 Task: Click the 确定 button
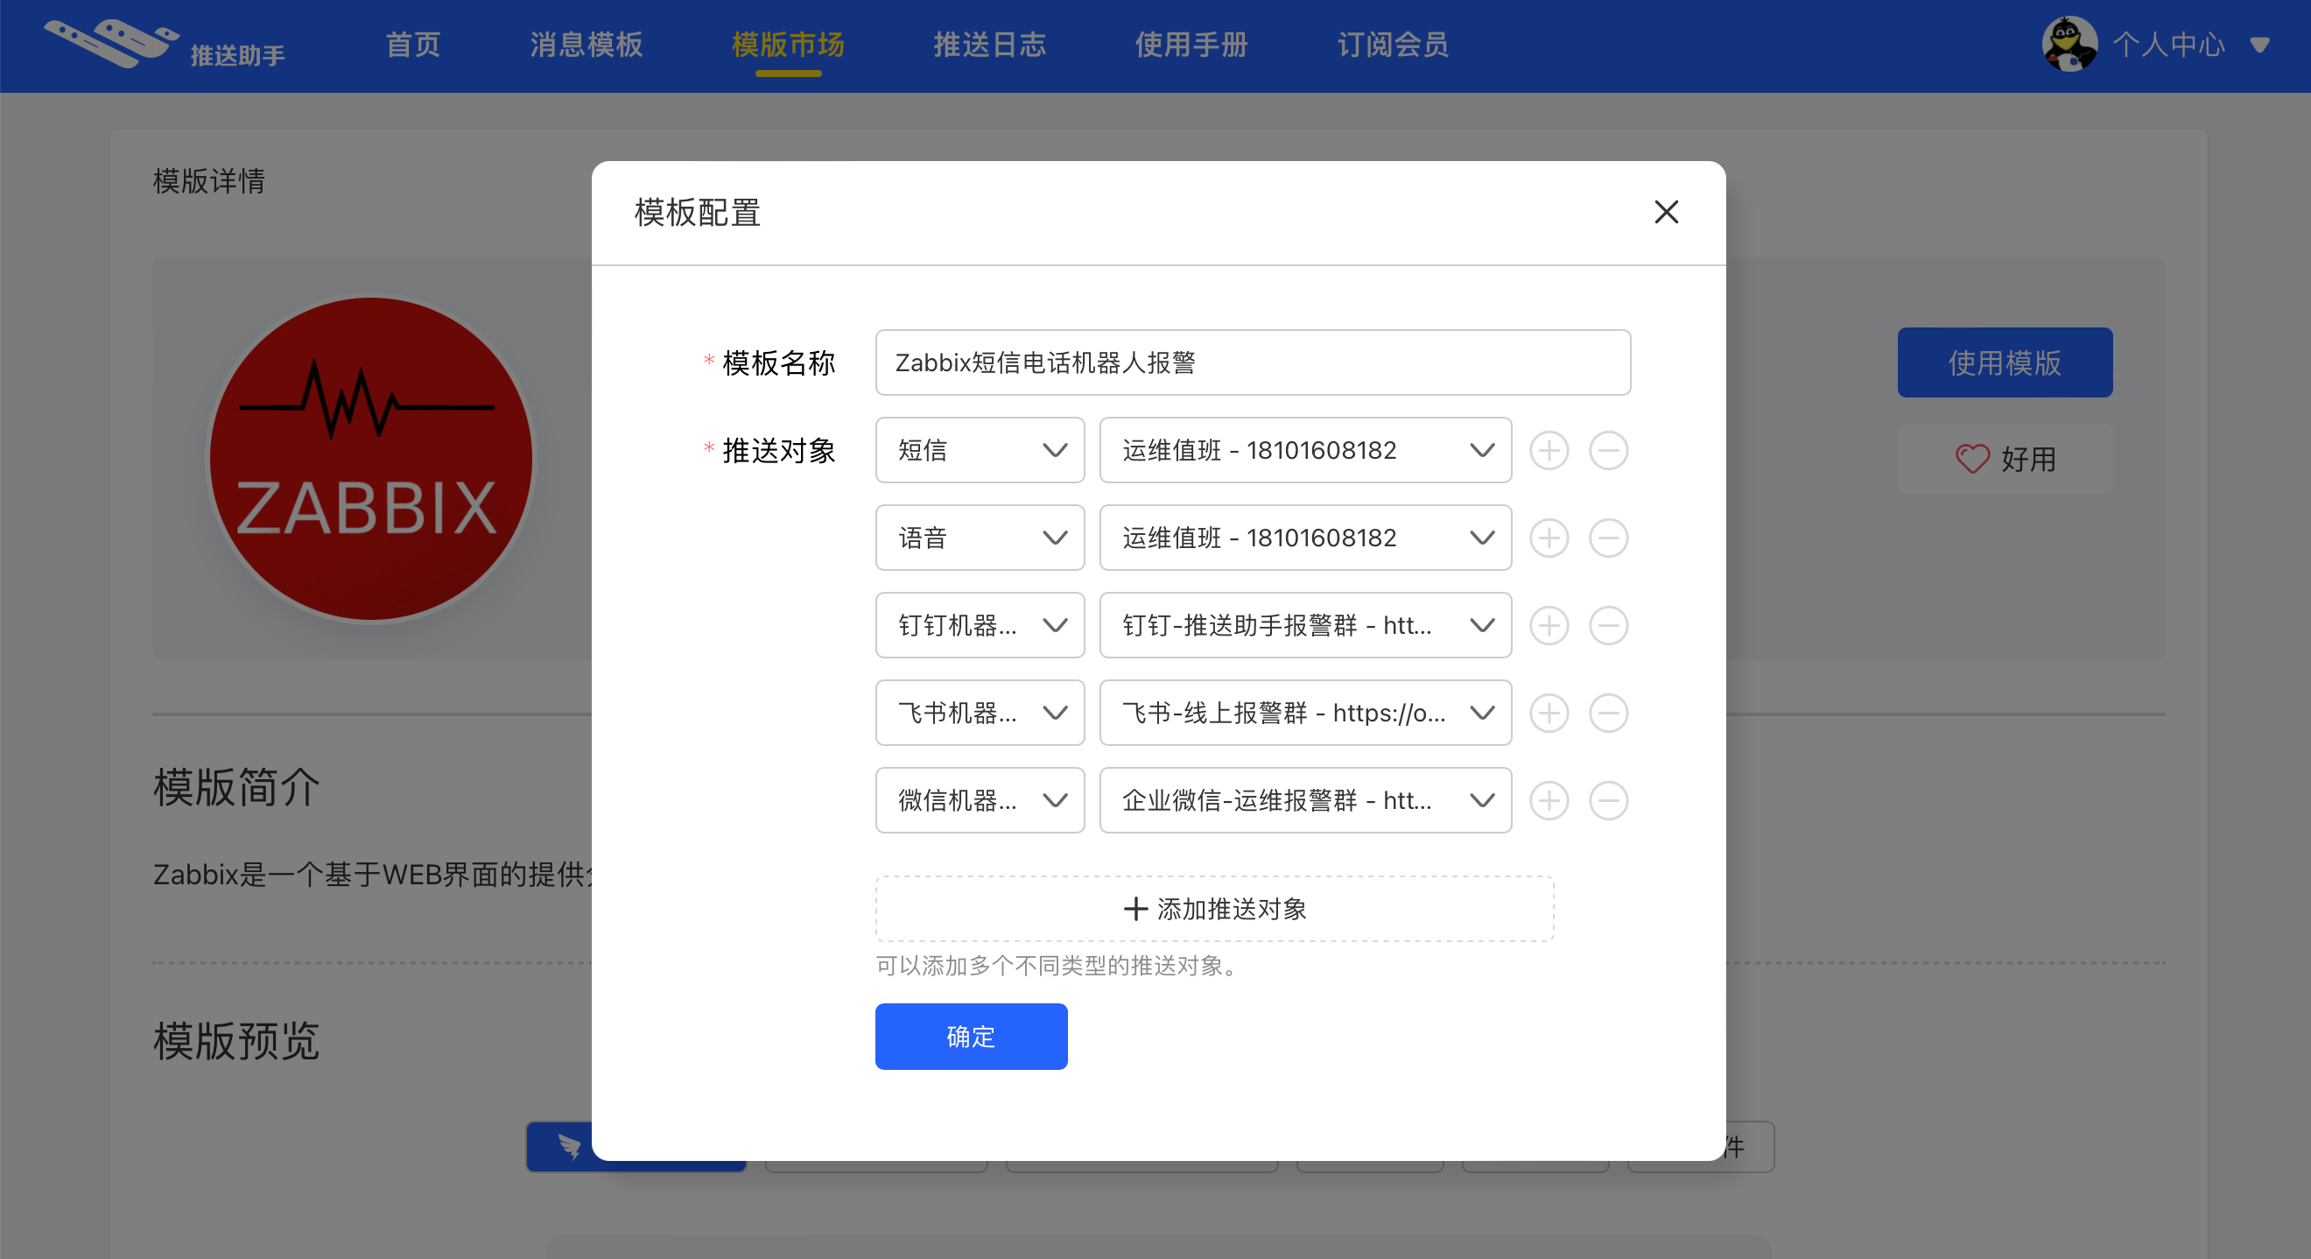pos(971,1037)
